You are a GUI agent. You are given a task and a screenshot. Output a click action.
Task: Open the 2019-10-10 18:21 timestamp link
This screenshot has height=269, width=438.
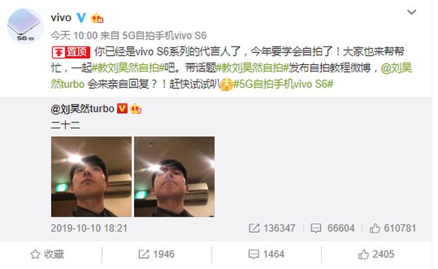(89, 228)
